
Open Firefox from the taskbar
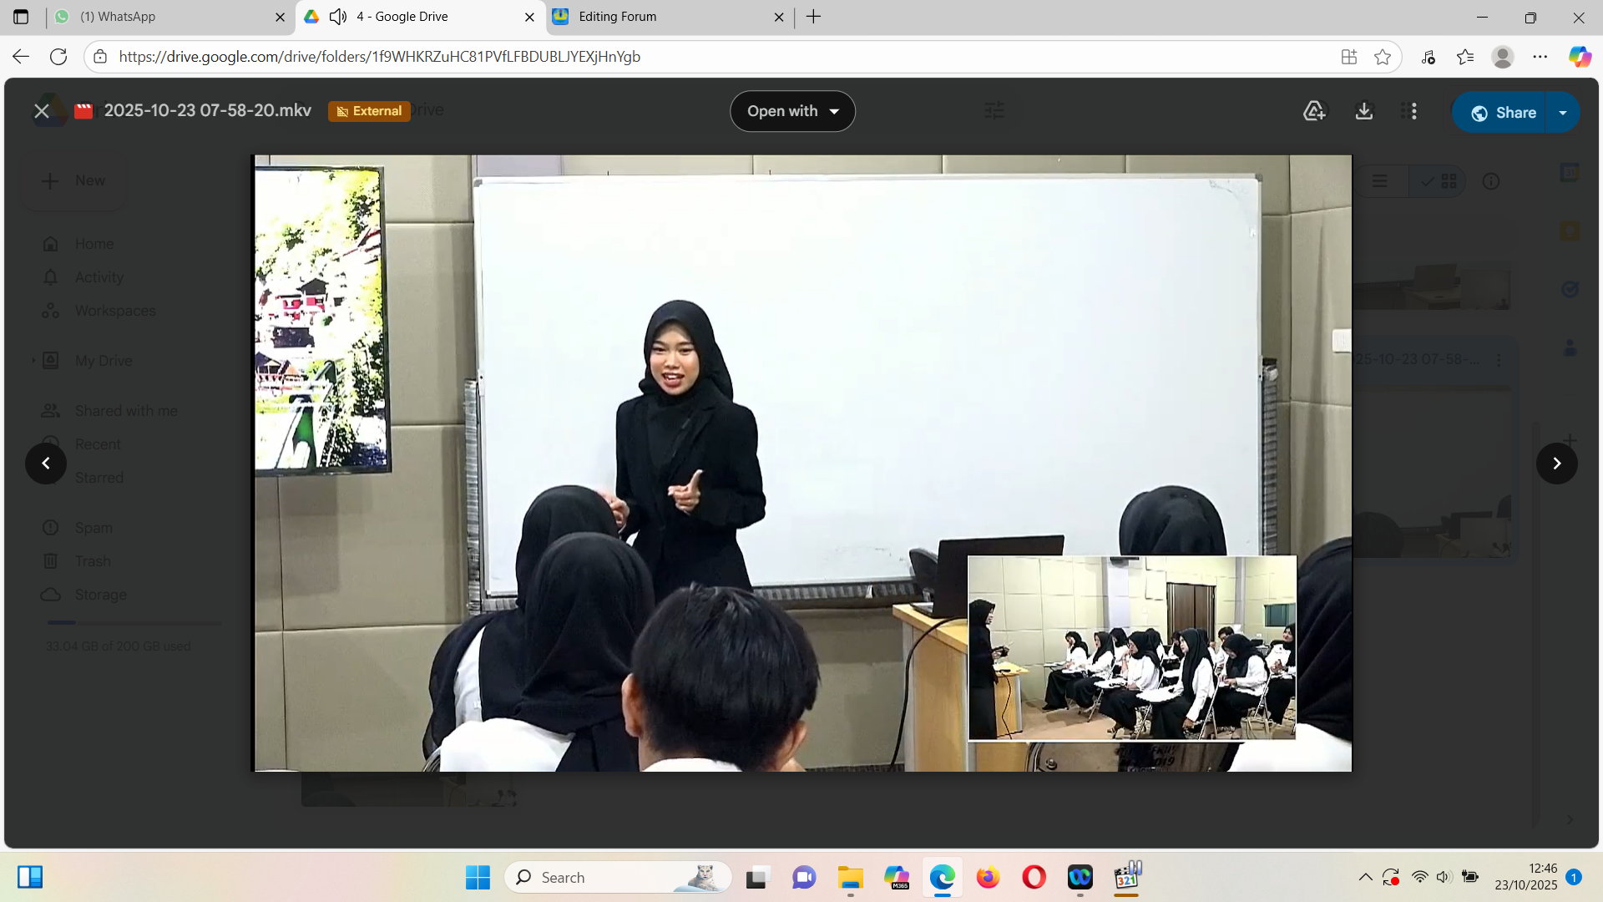point(988,878)
